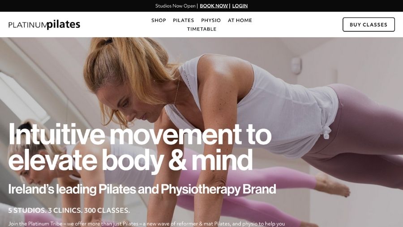Click the white wall sensor in the photo
The image size is (403, 227).
296,65
